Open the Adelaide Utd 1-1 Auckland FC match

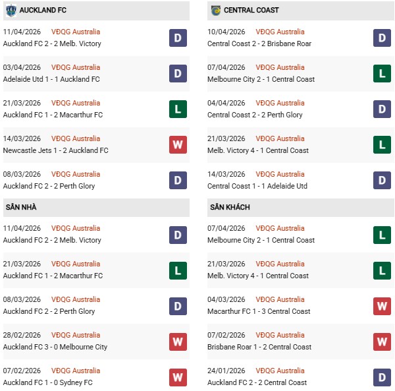tap(51, 79)
